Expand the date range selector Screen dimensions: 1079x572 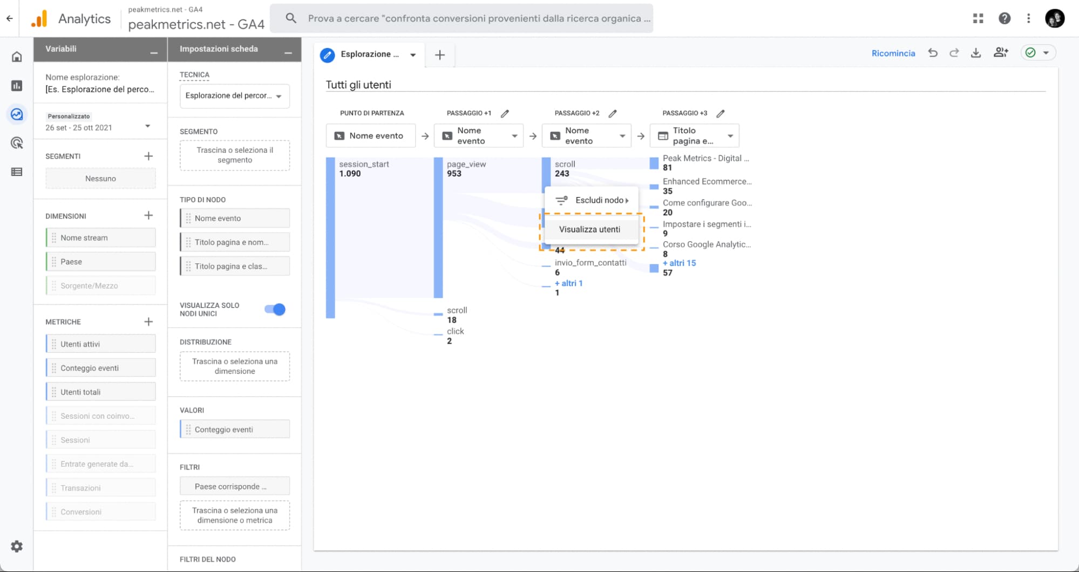point(147,126)
